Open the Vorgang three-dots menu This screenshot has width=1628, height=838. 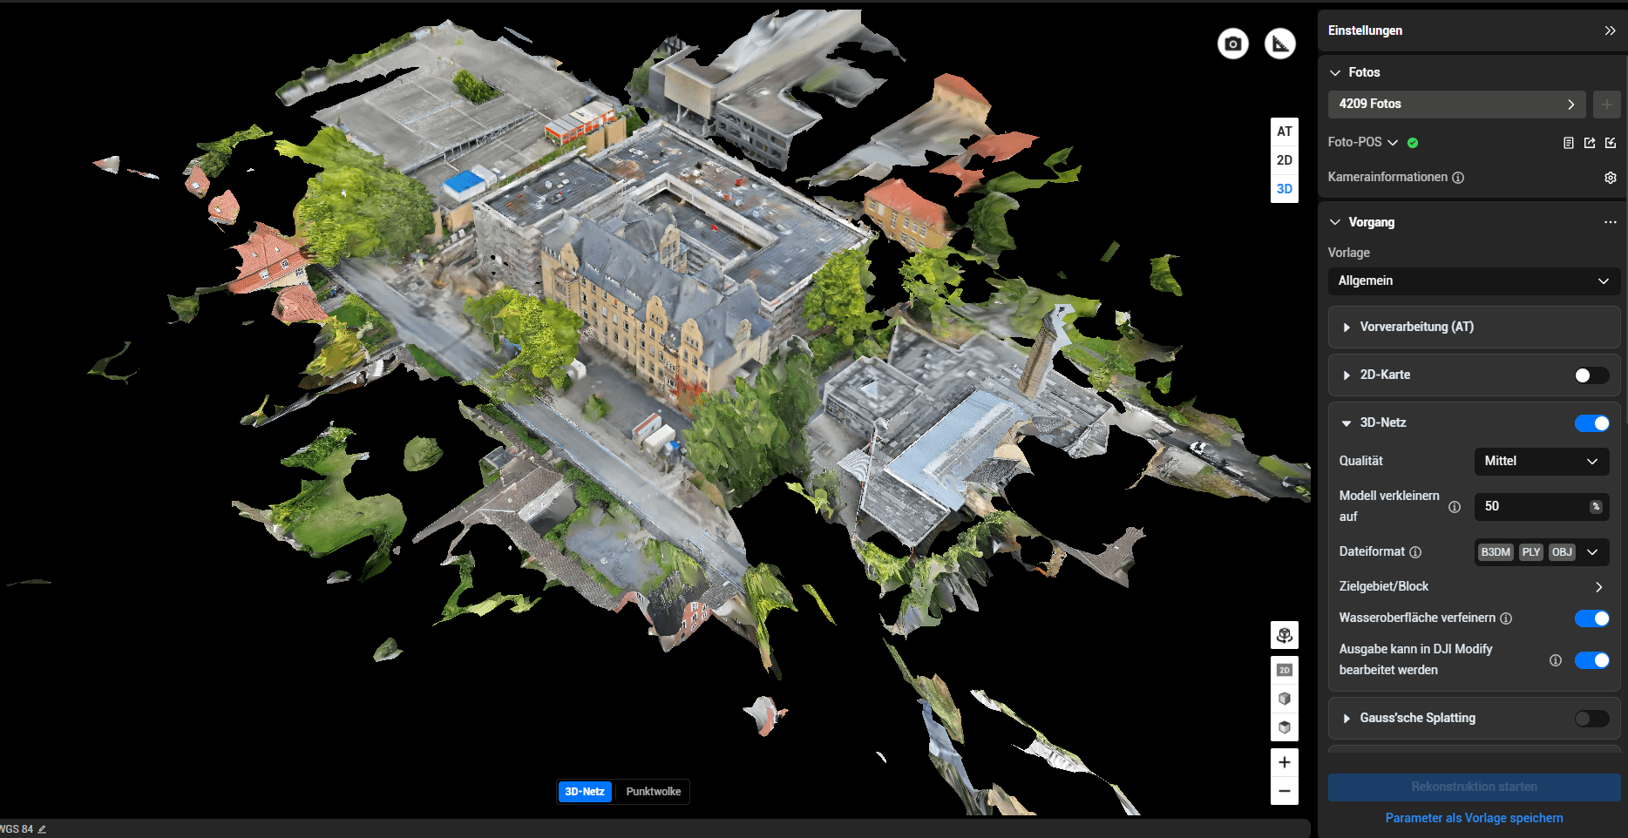click(x=1610, y=222)
